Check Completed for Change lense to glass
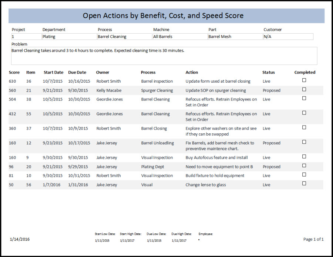 [x=304, y=184]
